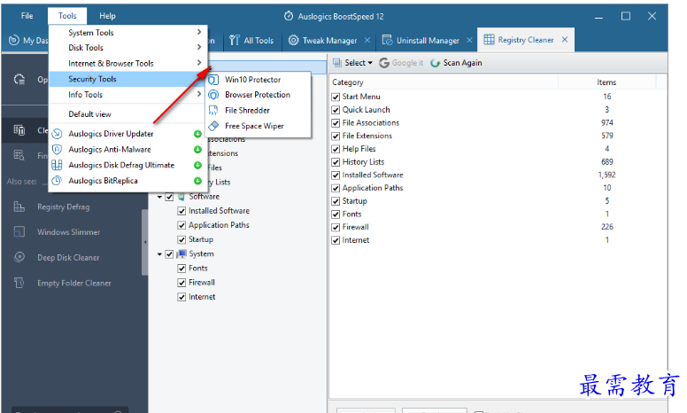Click the Empty Folder Cleaner sidebar icon
Screen dimensions: 687x413
[x=19, y=283]
